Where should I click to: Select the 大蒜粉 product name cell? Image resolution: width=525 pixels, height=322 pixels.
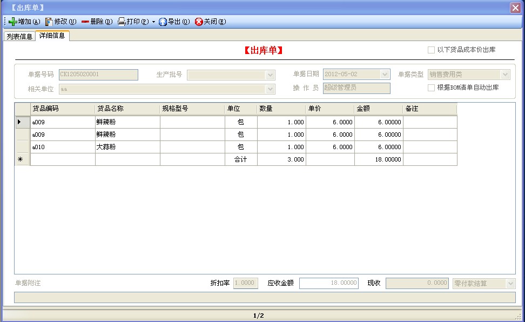(127, 147)
